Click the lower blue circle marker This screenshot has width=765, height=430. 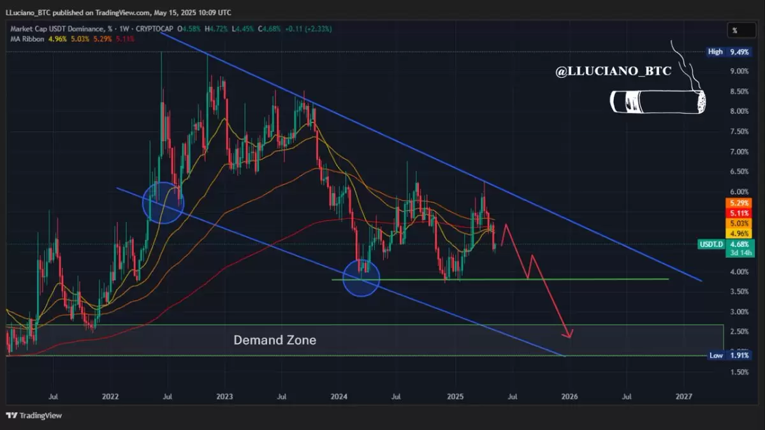[x=361, y=278]
